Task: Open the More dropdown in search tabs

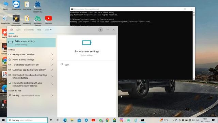Action: pos(48,30)
